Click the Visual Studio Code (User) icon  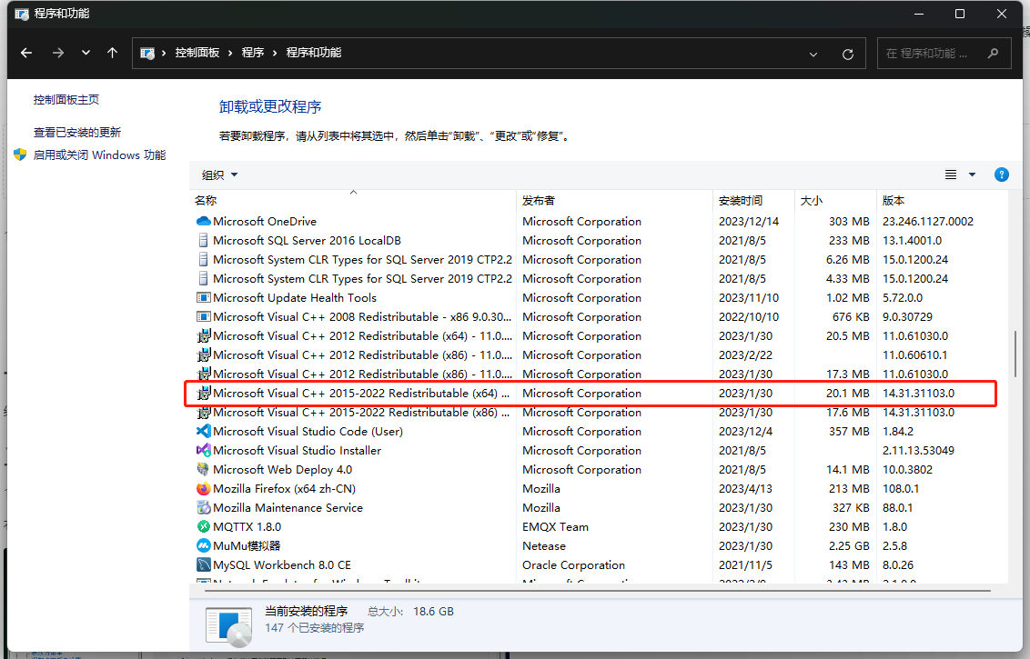pos(204,431)
